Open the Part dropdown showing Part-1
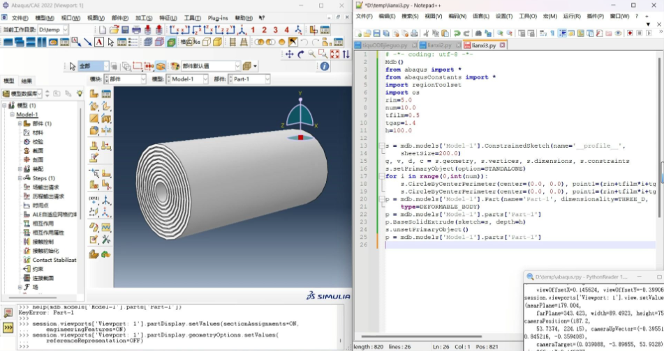 (267, 79)
